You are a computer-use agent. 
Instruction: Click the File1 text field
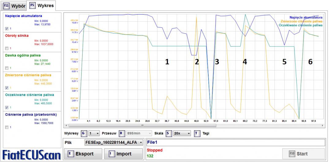pyautogui.click(x=236, y=142)
